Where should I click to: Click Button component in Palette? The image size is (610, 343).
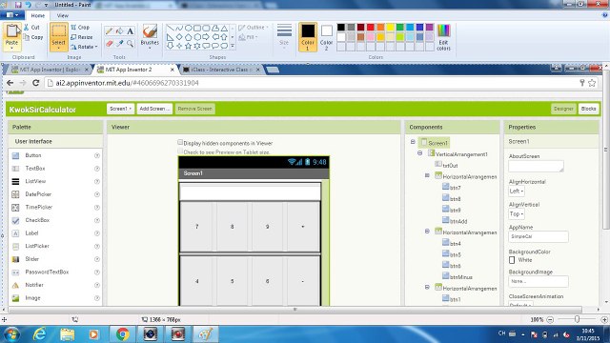click(x=33, y=155)
